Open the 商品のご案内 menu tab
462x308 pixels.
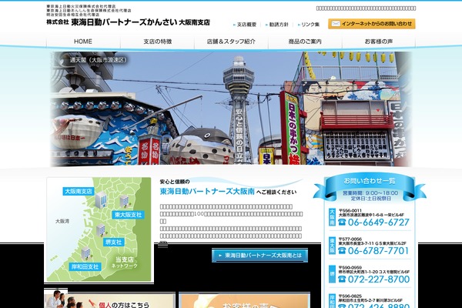pyautogui.click(x=305, y=42)
